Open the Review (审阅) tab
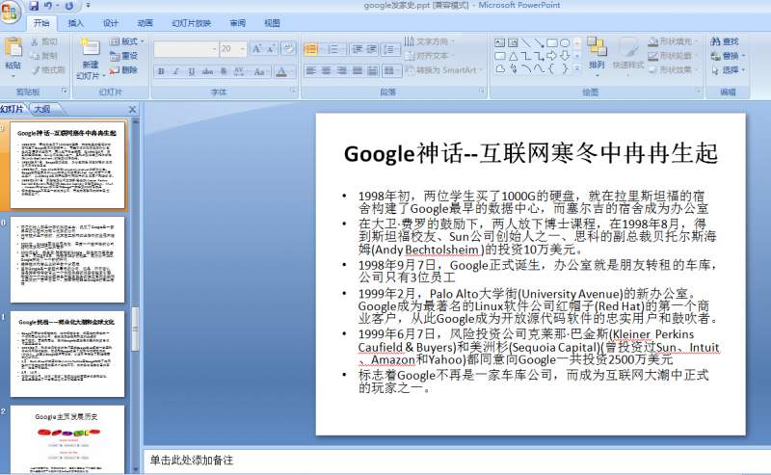 coord(237,23)
